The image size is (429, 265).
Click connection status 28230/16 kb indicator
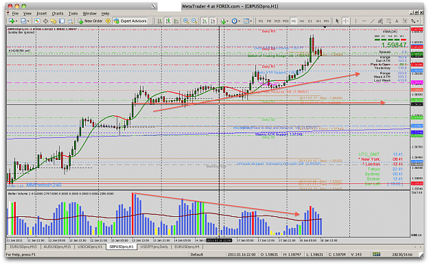[x=402, y=255]
